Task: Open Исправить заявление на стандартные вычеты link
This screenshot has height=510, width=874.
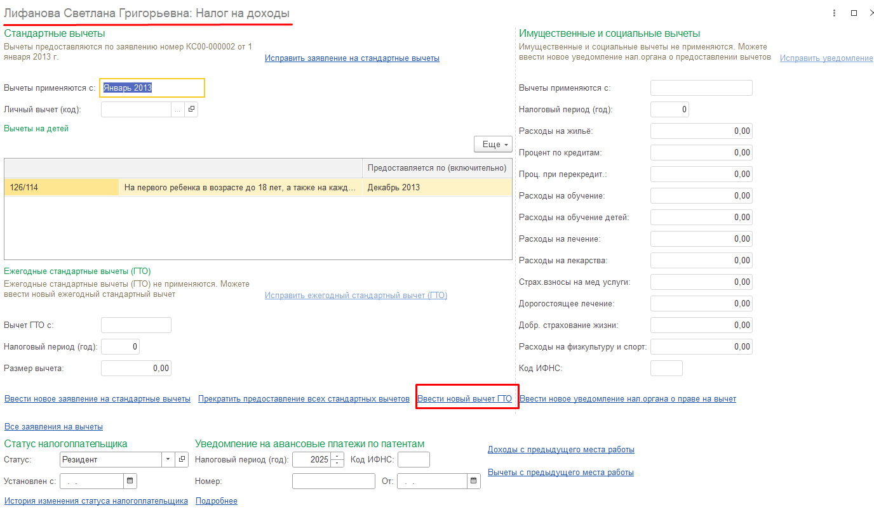Action: (352, 58)
